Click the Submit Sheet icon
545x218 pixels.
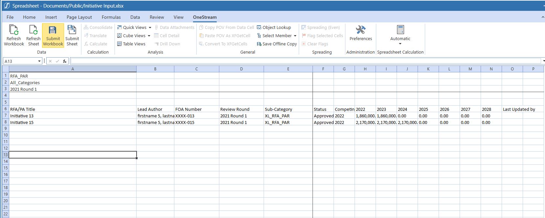(x=72, y=30)
